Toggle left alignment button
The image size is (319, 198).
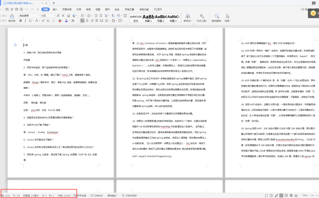tap(82, 21)
